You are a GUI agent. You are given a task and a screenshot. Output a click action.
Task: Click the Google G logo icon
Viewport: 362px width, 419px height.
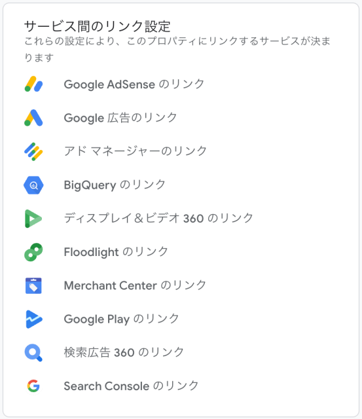click(33, 386)
